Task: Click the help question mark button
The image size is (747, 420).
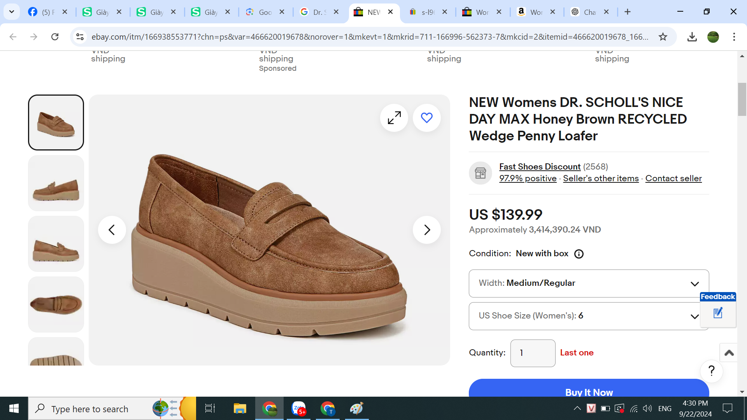Action: tap(711, 371)
